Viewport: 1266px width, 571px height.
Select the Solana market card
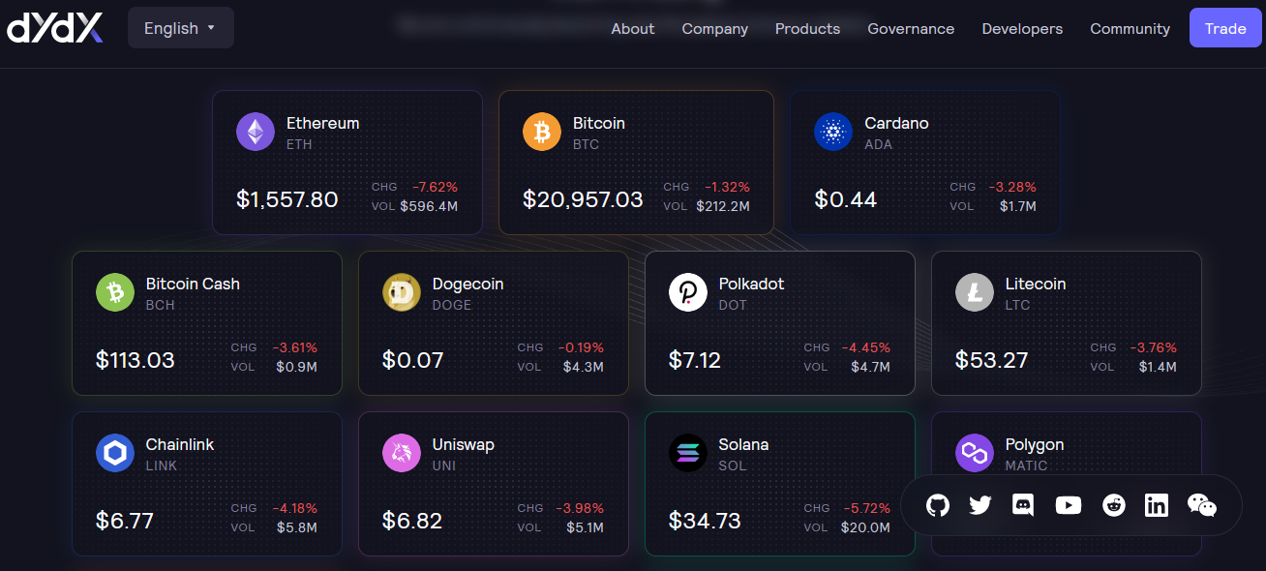point(779,483)
